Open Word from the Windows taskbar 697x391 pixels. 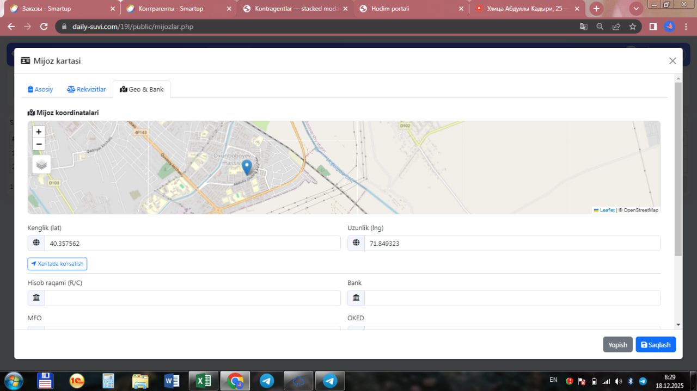[x=172, y=381]
